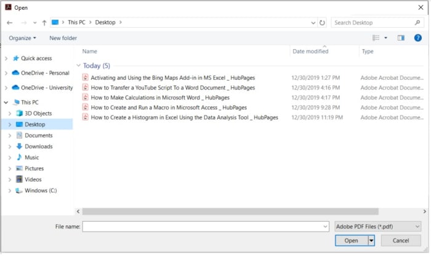431x258 pixels.
Task: Select How to Create a Histogram PDF
Action: point(185,117)
